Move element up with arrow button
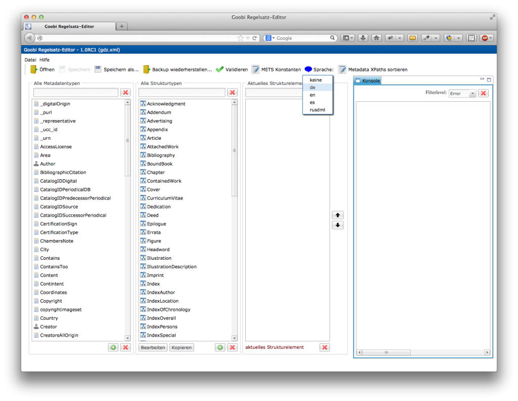The image size is (518, 401). pos(337,215)
